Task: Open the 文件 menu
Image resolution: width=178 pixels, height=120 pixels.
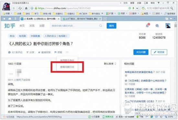Action: tap(126, 3)
